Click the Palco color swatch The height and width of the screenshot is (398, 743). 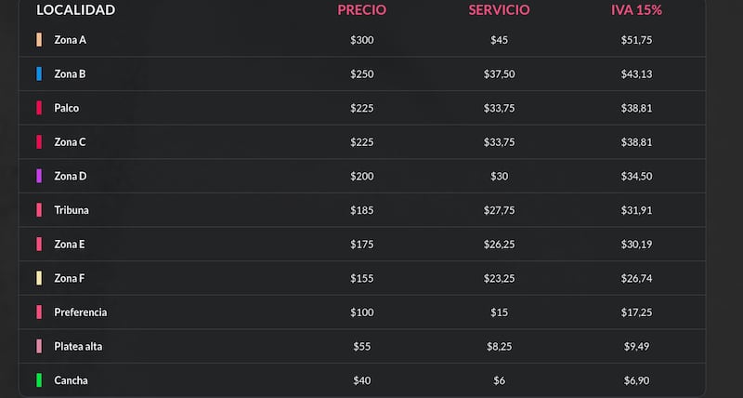coord(39,108)
